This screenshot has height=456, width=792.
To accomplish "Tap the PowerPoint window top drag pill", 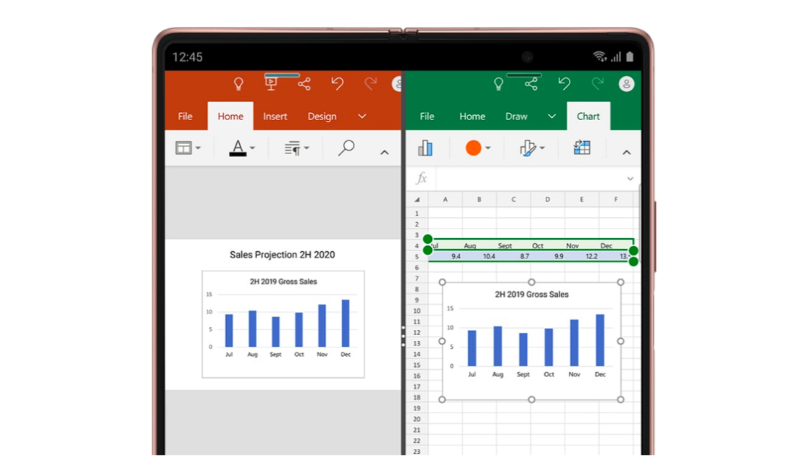I will [282, 75].
